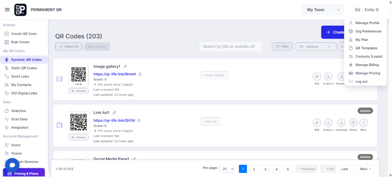Copy the Bmwh short link
392x177 pixels.
pyautogui.click(x=140, y=74)
